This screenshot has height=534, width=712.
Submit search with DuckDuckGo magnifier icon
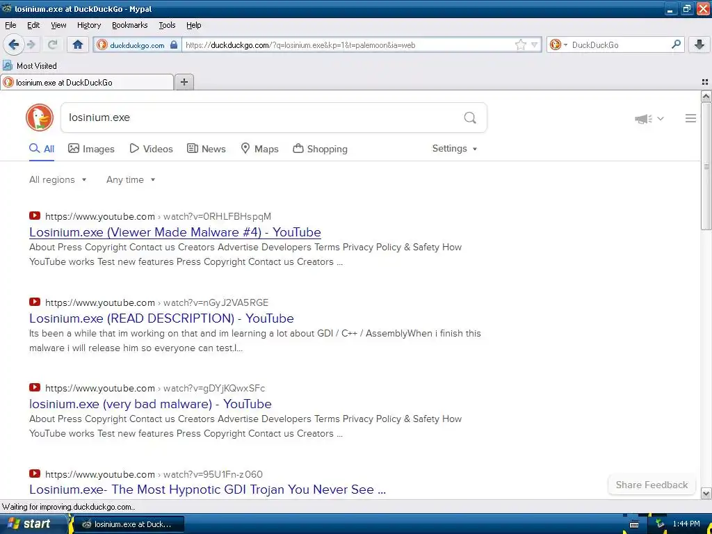470,118
